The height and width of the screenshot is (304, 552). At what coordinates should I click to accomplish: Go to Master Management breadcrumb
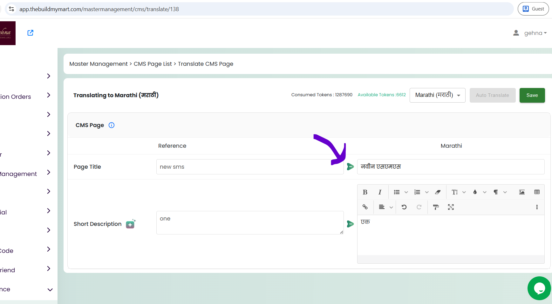click(99, 64)
